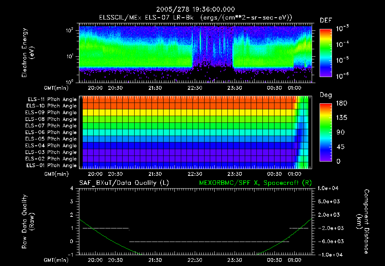Screen dimensions: 385x266
Task: Click the ELS-01 Pitch Angle label
Action: (52, 165)
